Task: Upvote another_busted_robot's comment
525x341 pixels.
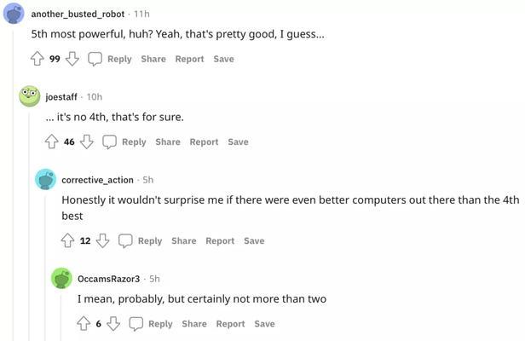Action: [37, 59]
